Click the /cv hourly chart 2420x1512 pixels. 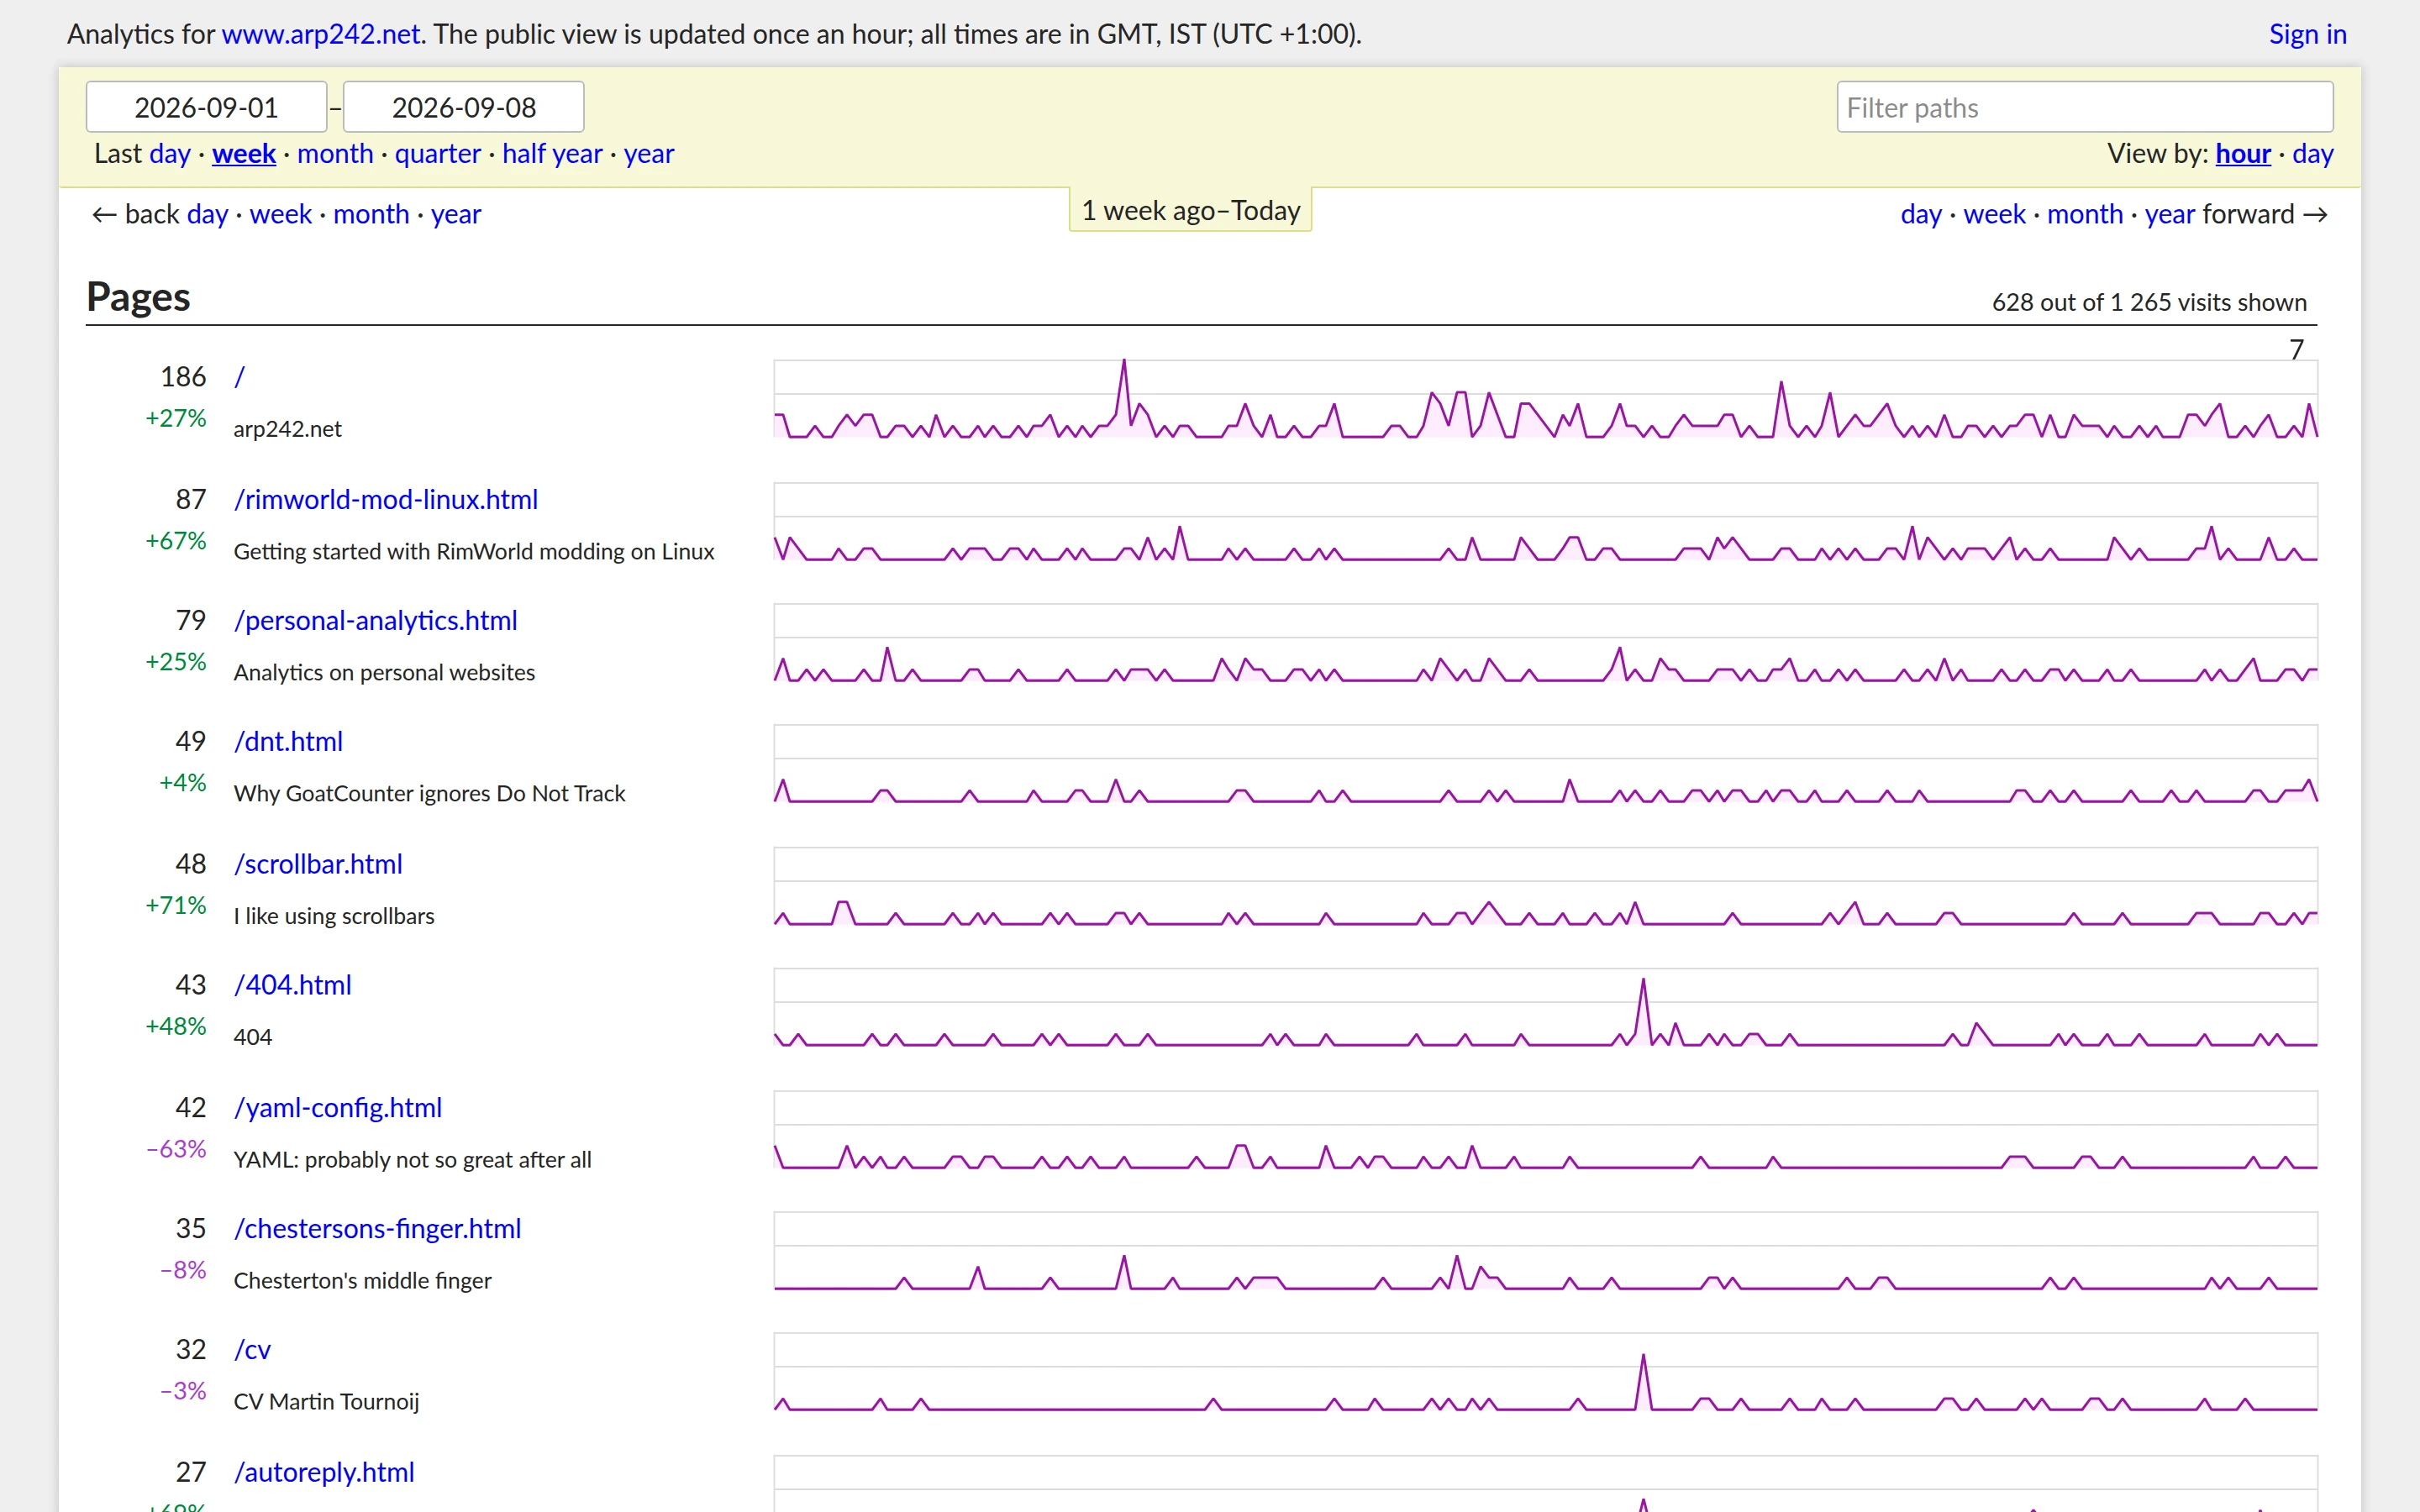pos(1545,1372)
